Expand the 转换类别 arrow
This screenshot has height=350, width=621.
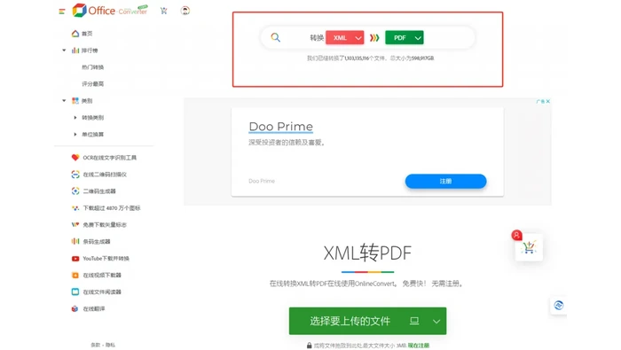click(x=75, y=118)
